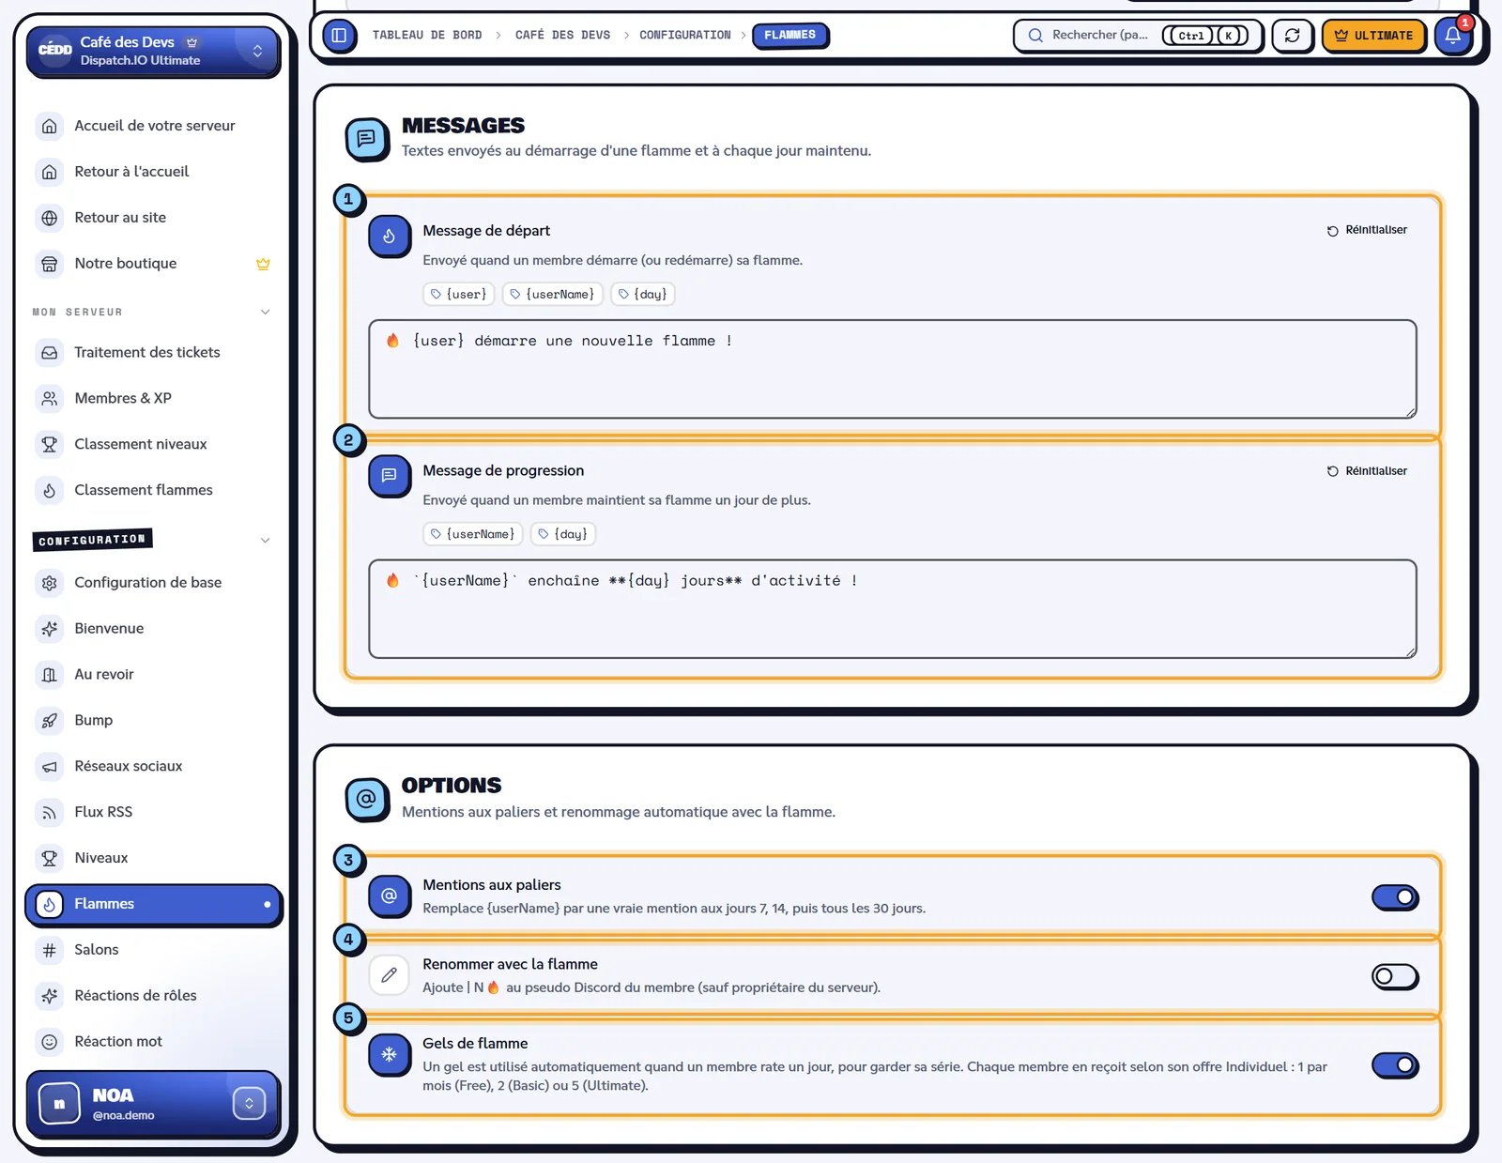Collapse the CONFIGURATION section chevron
The height and width of the screenshot is (1163, 1502).
[x=266, y=541]
